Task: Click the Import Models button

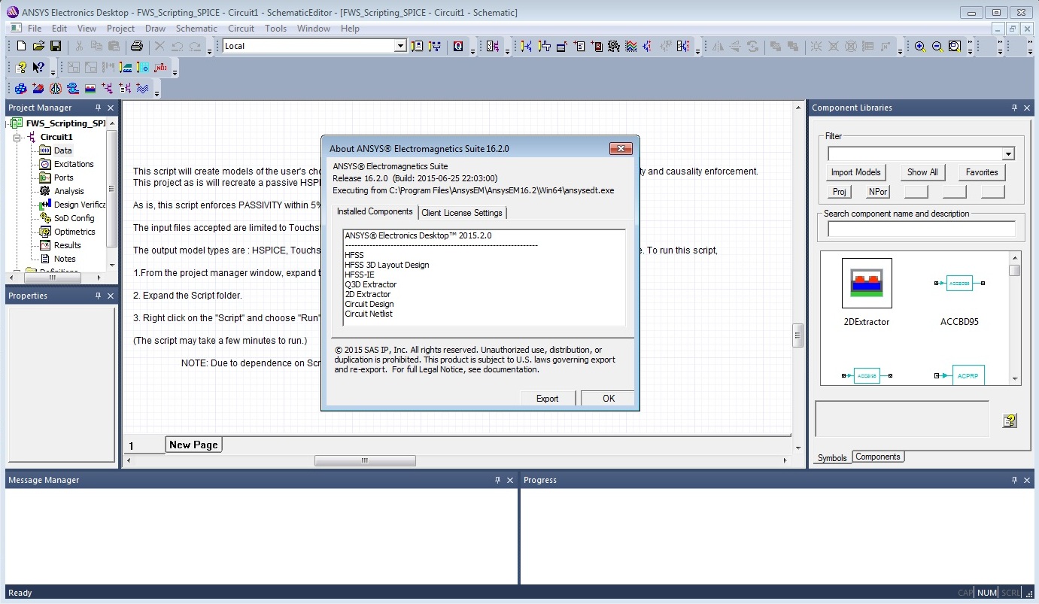Action: (x=856, y=172)
